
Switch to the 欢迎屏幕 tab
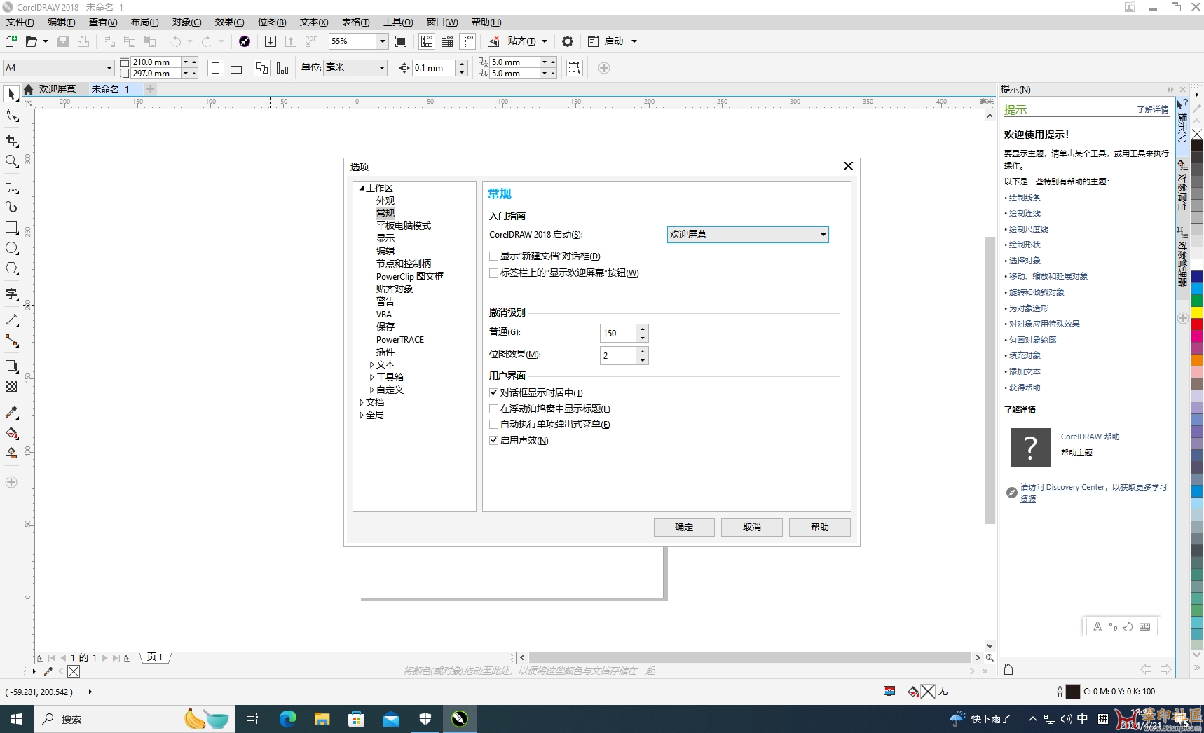point(57,89)
